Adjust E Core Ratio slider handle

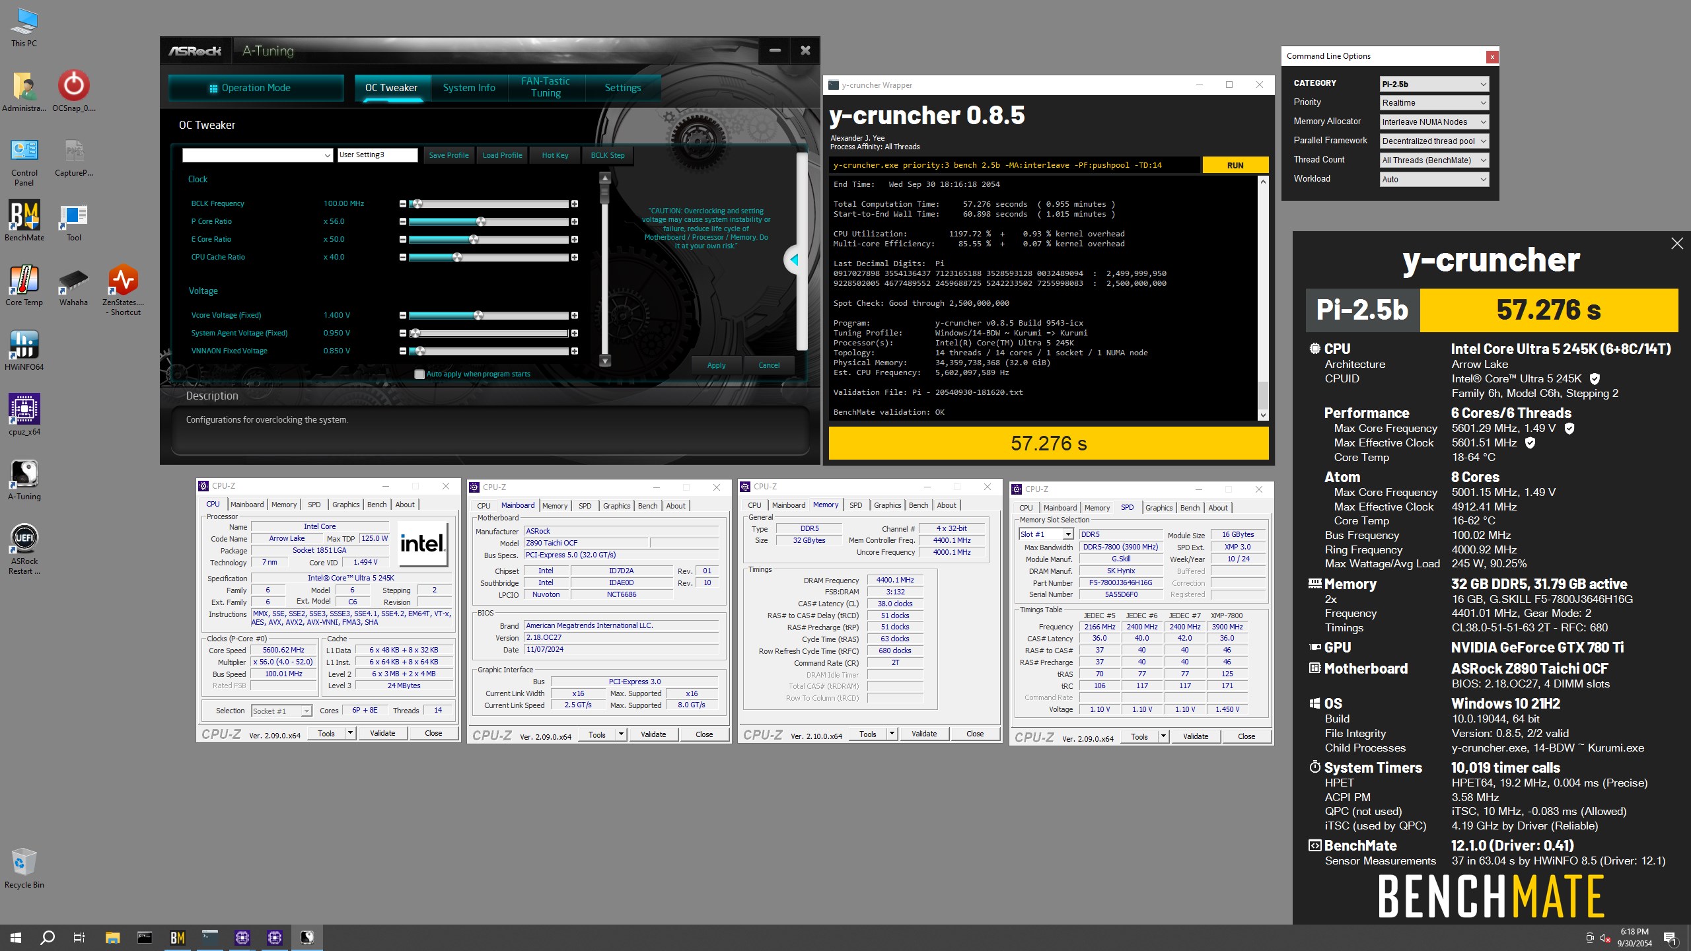474,240
